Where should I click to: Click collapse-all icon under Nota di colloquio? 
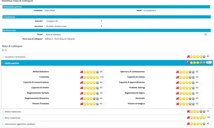click(x=6, y=50)
